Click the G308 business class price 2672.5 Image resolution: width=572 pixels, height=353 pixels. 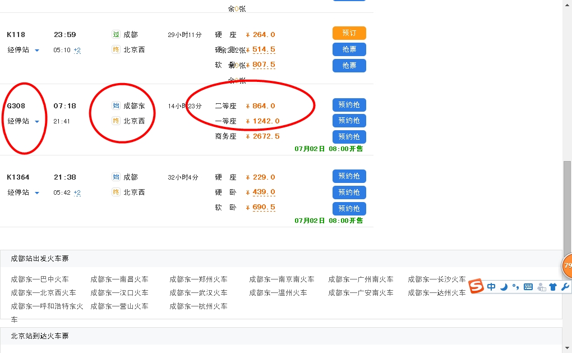click(x=262, y=136)
